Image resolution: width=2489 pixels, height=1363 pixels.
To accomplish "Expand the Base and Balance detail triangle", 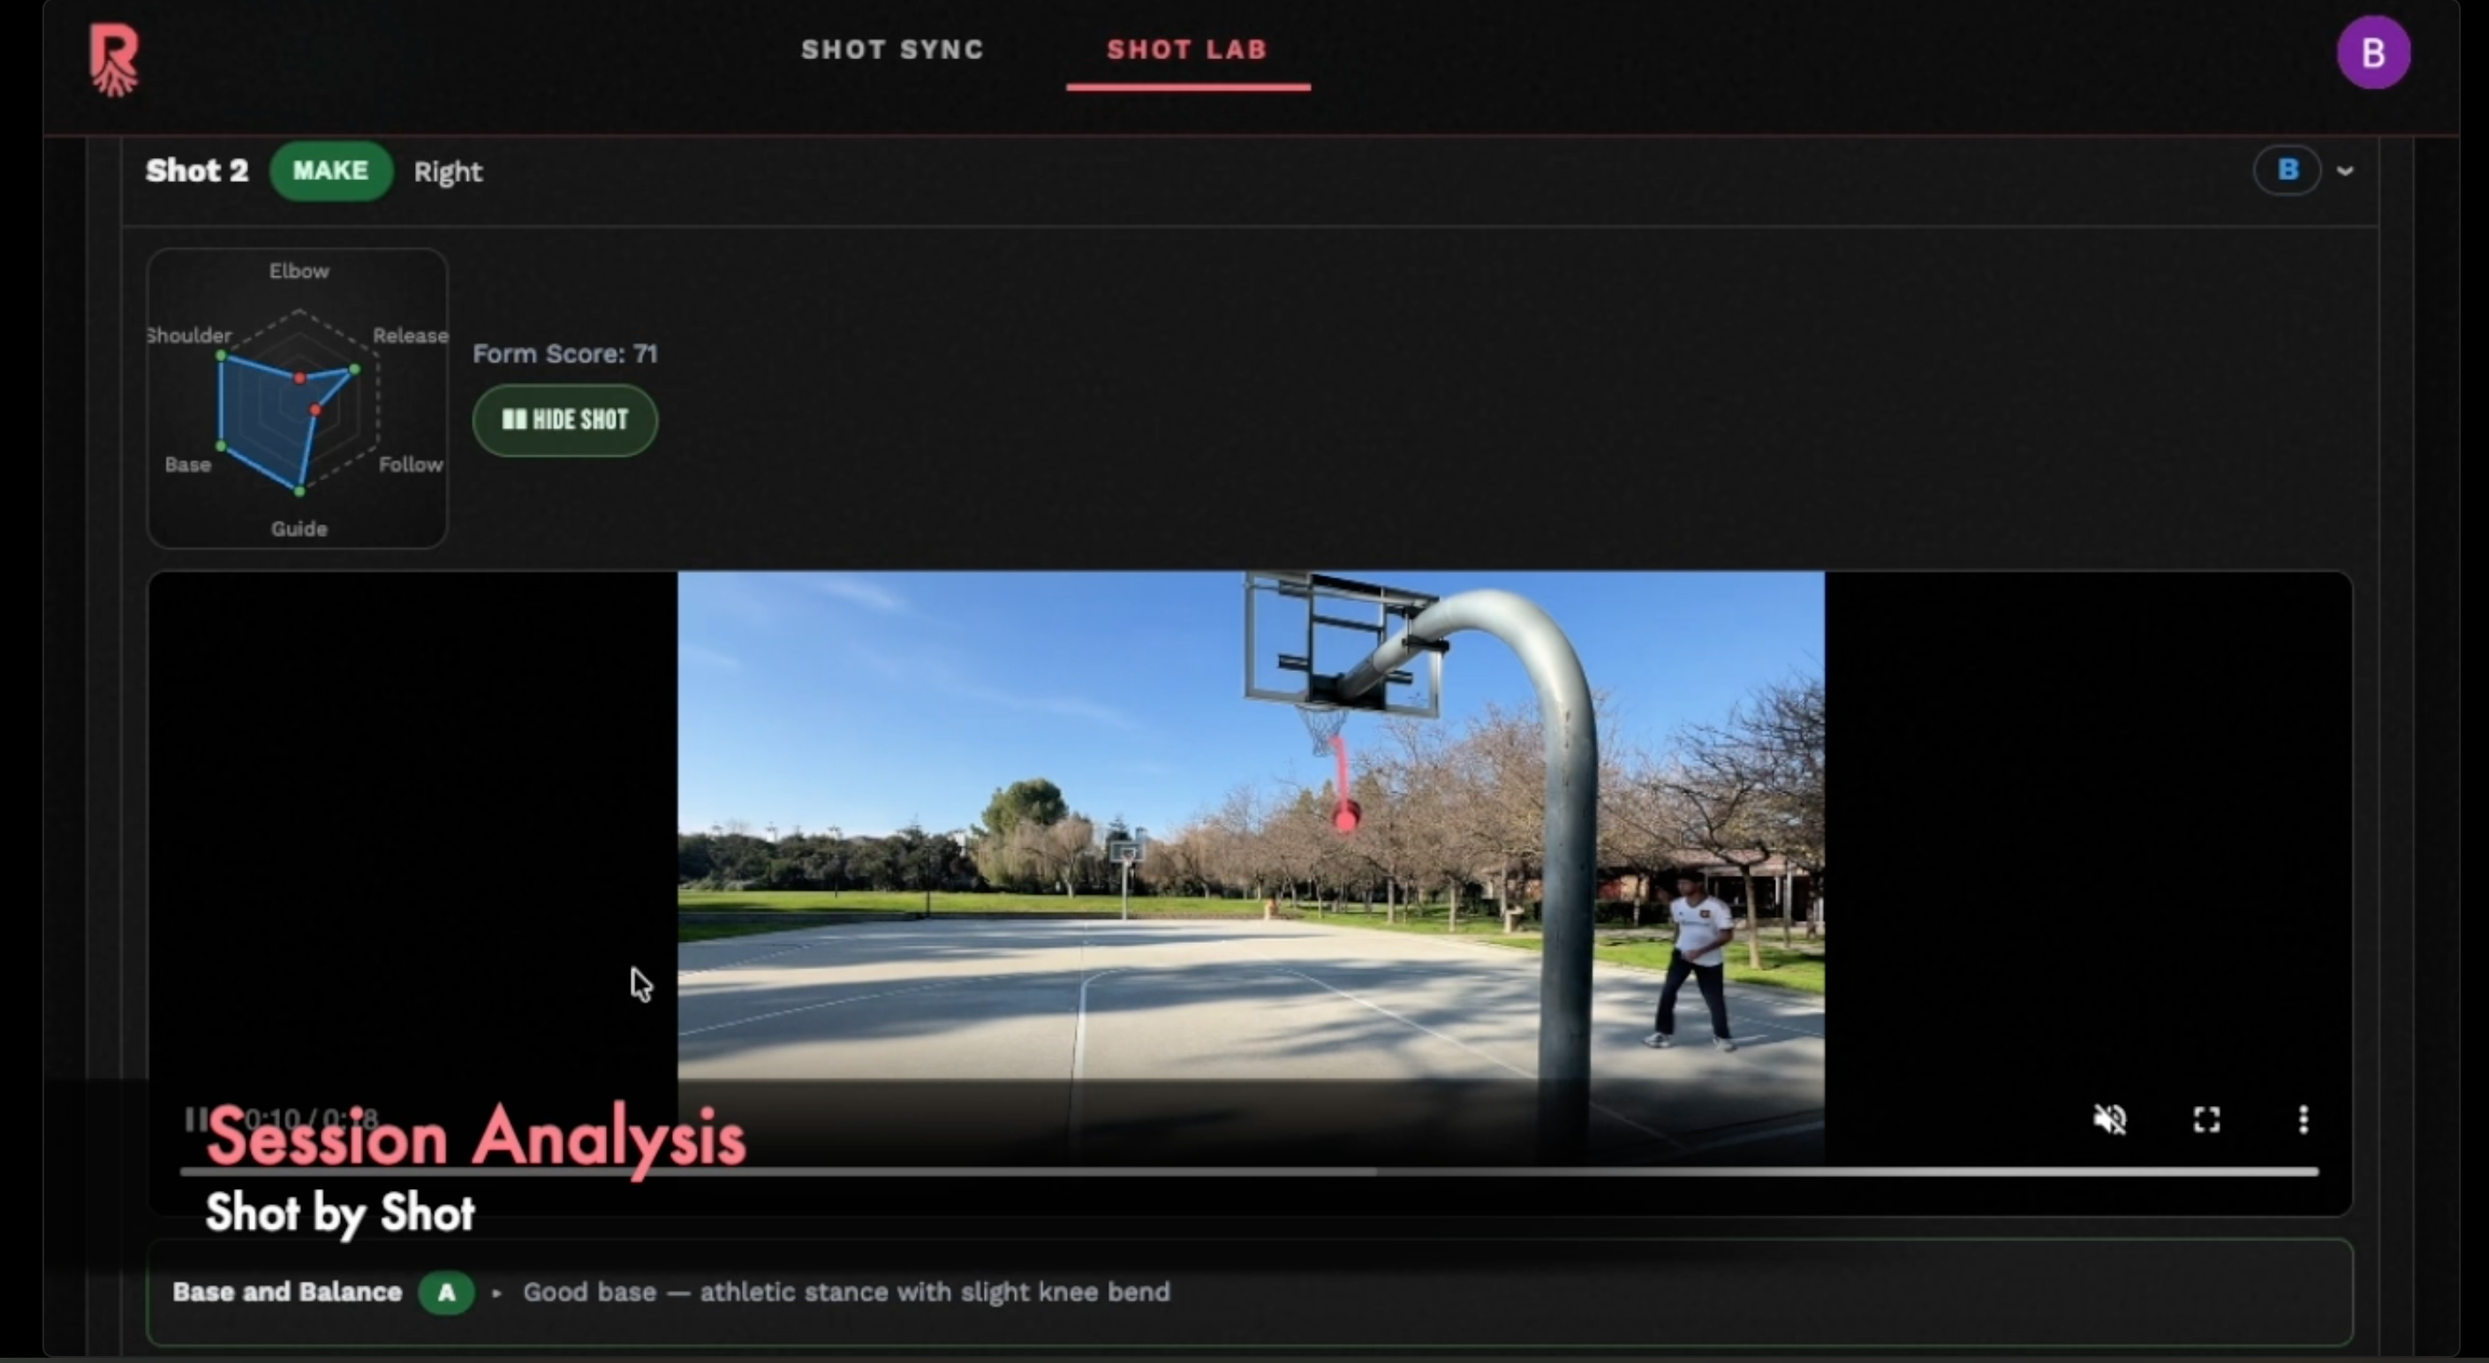I will [496, 1292].
